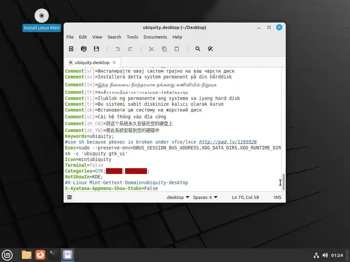This screenshot has width=350, height=262.
Task: Click the Comment[tl] line
Action: [152, 98]
